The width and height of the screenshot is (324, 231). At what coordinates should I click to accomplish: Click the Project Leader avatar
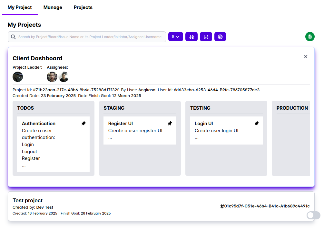pos(18,77)
